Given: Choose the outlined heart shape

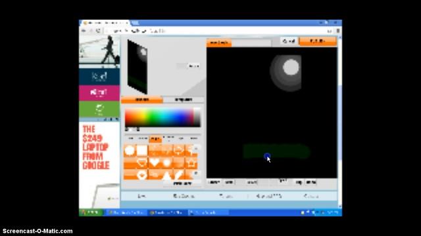Looking at the screenshot, I should [x=142, y=163].
